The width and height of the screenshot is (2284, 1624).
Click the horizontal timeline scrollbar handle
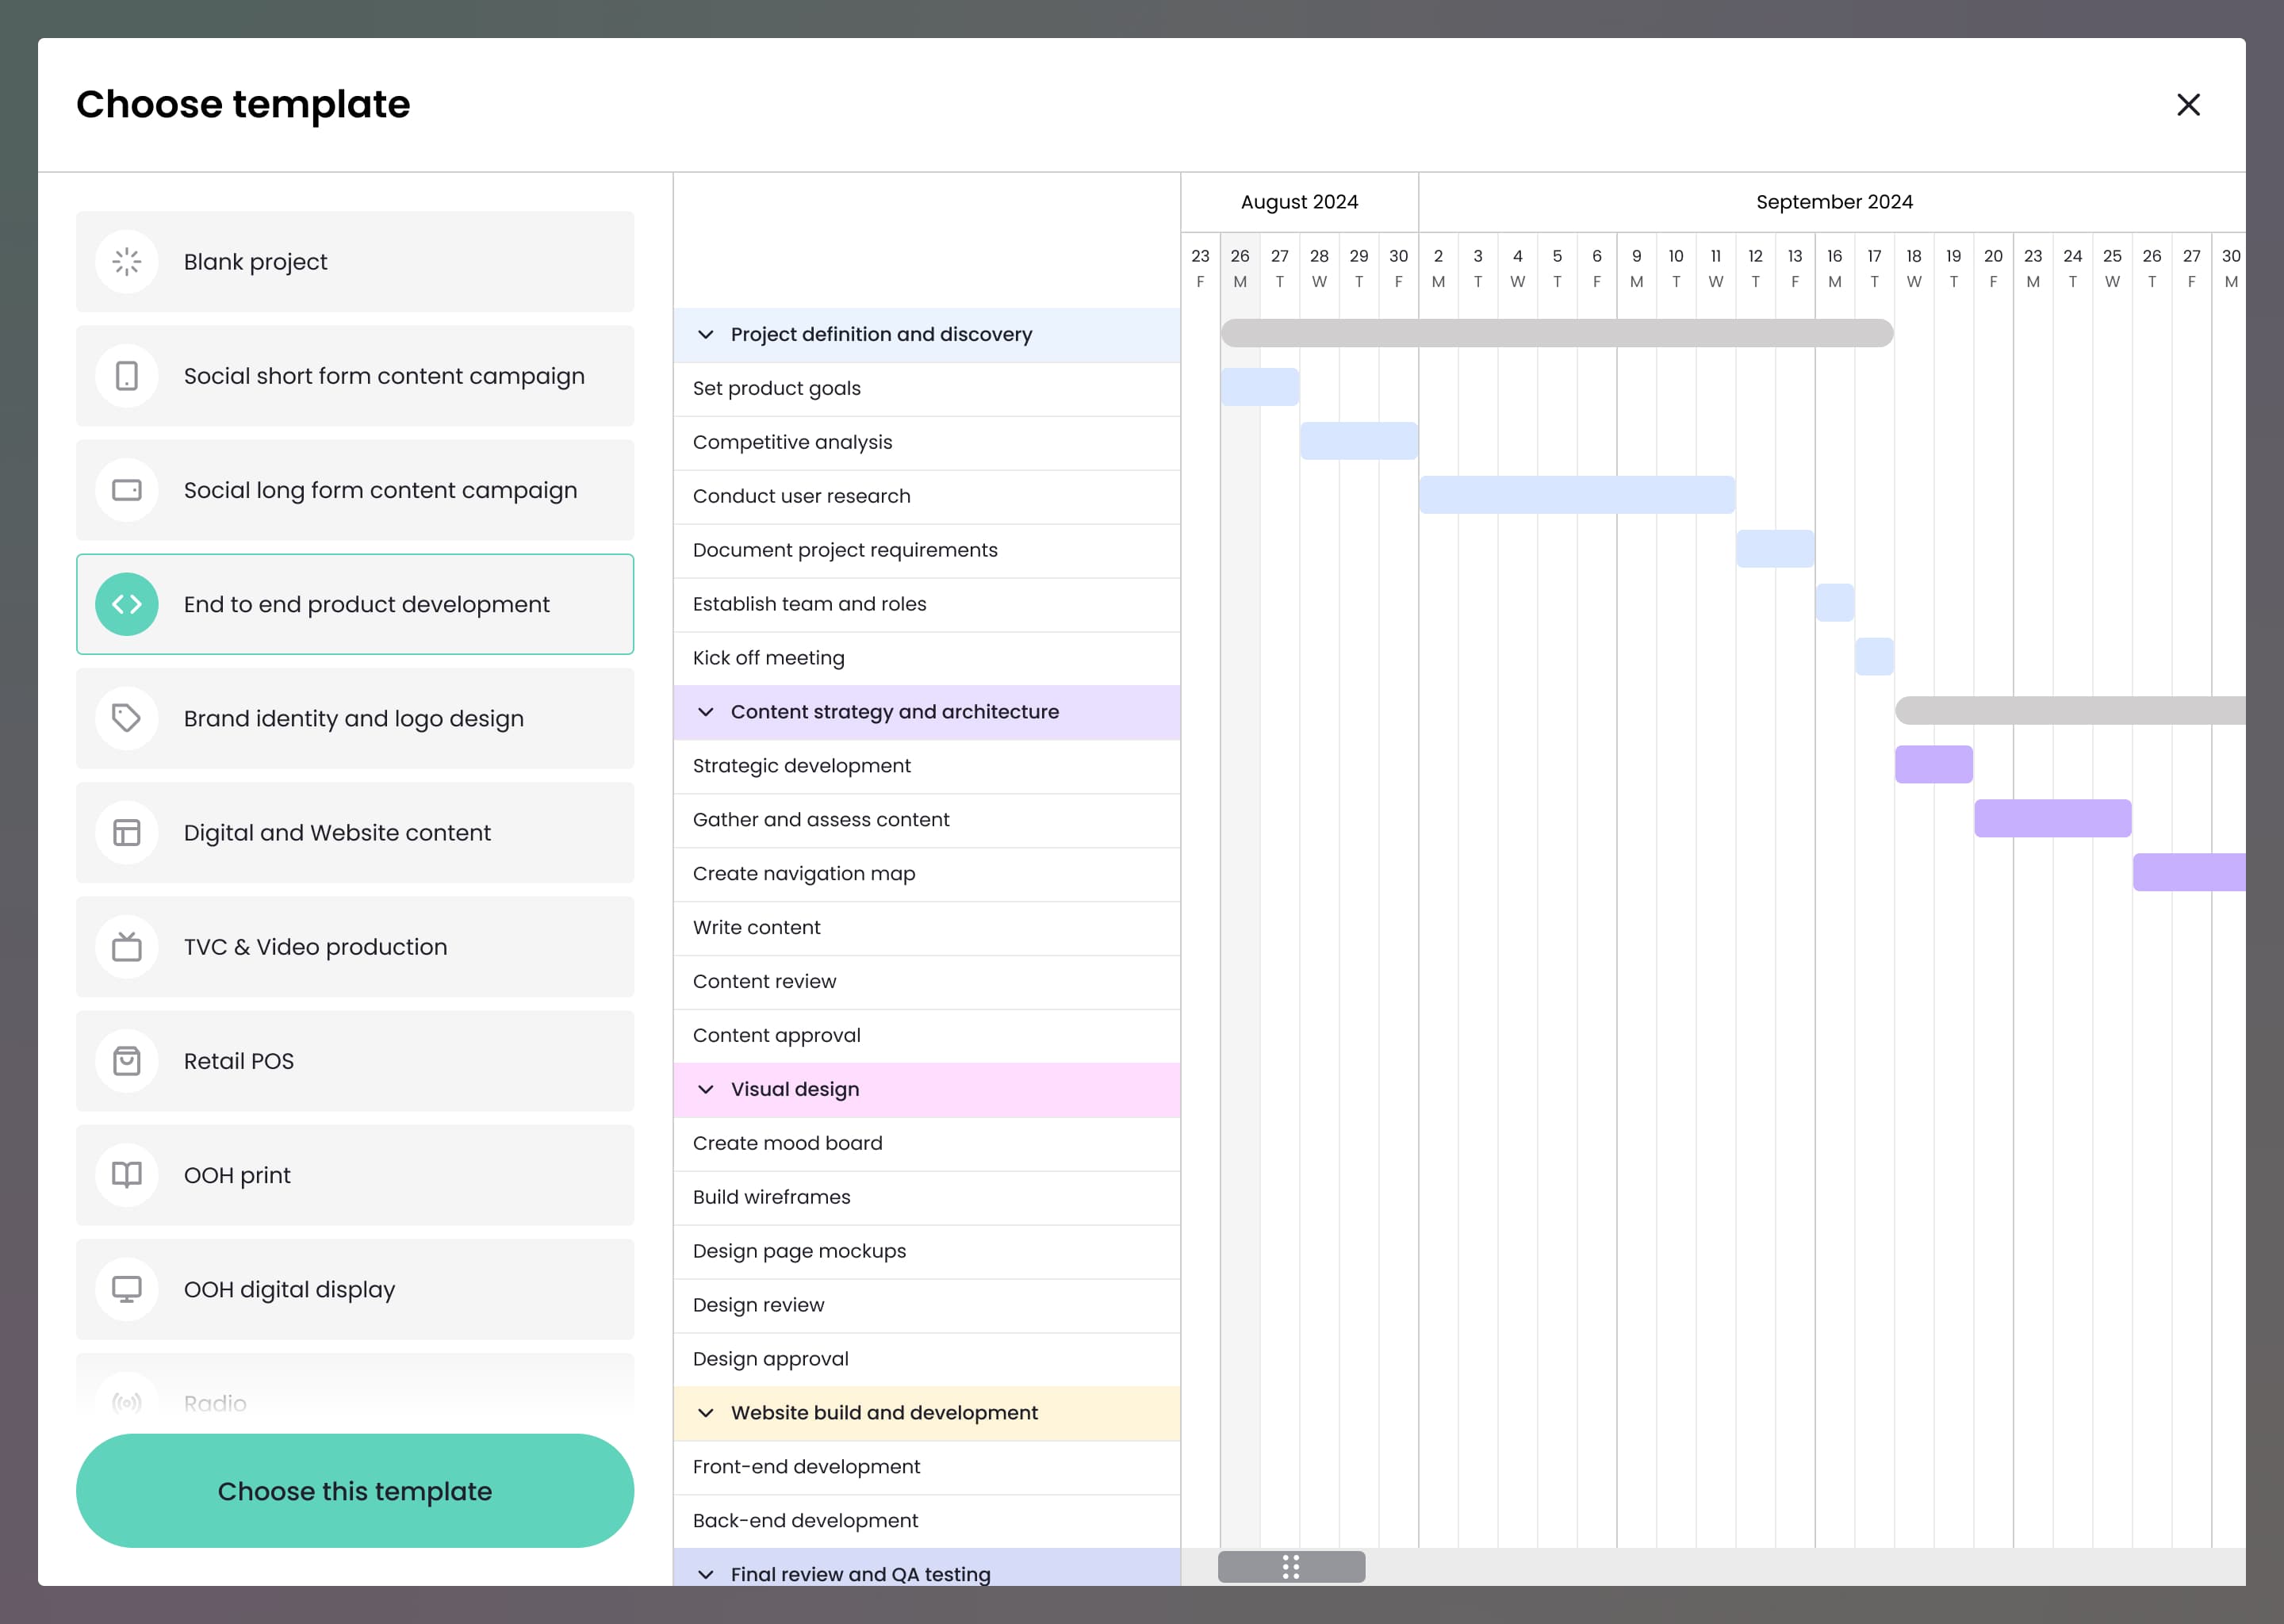point(1291,1567)
